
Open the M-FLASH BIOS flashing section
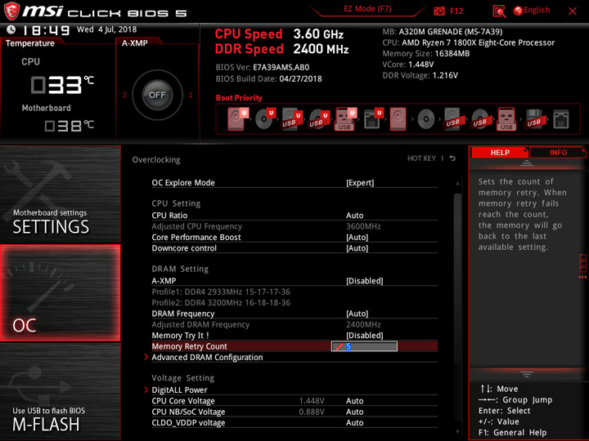[x=60, y=391]
